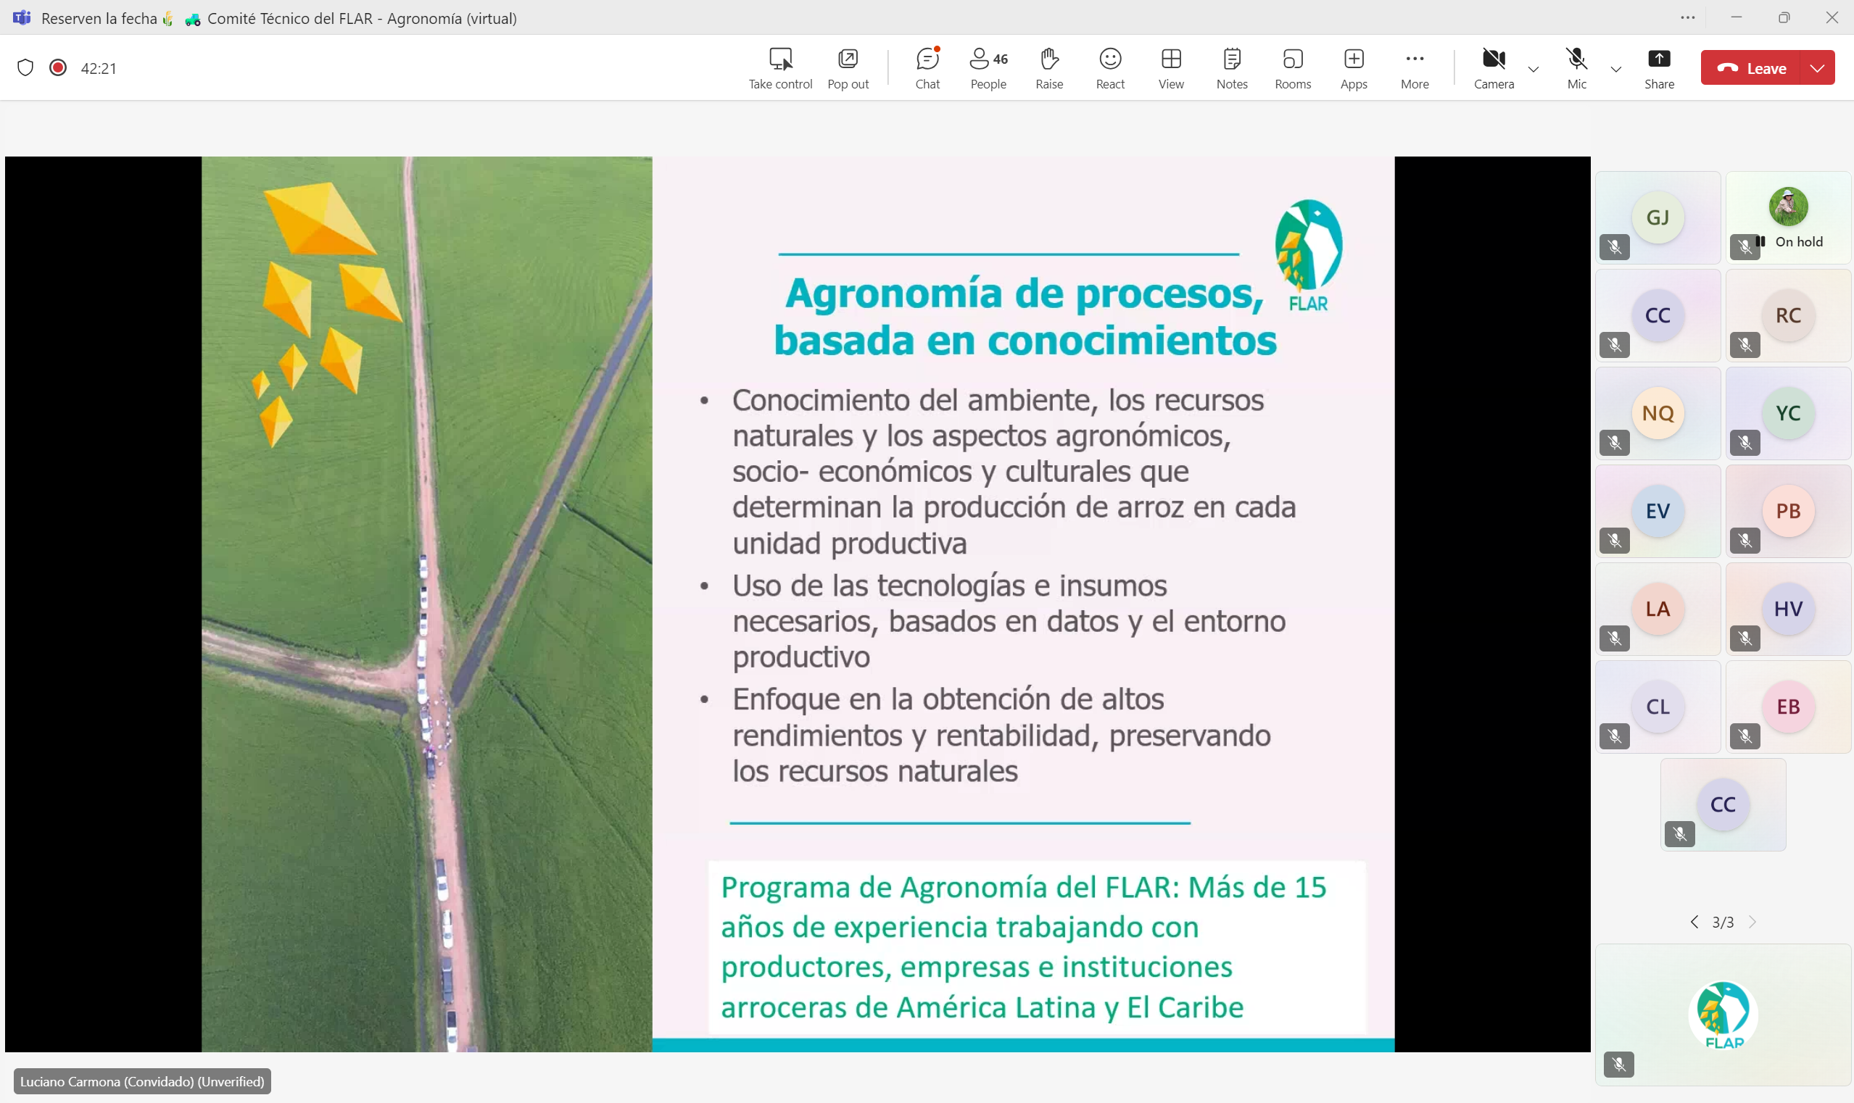1854x1103 pixels.
Task: Leave the meeting
Action: pyautogui.click(x=1750, y=67)
